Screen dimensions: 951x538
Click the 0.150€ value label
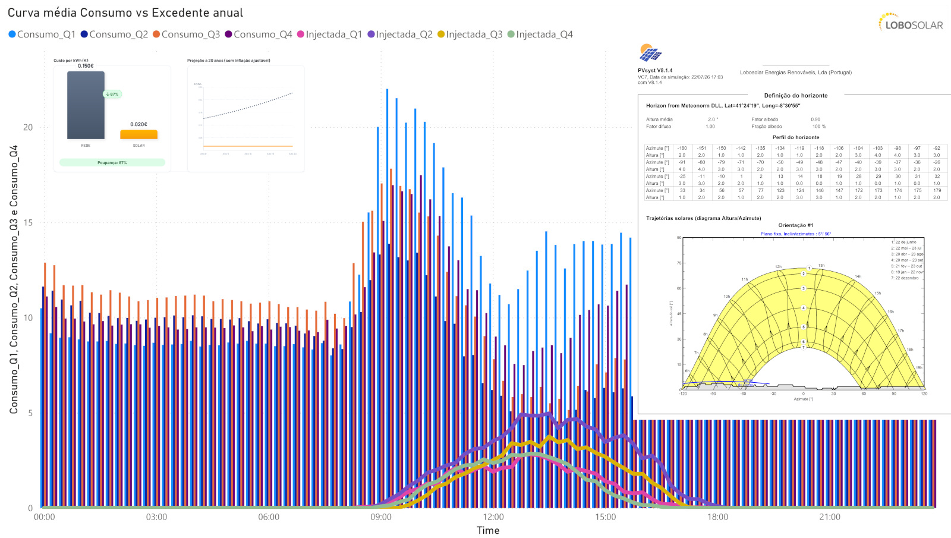coord(86,66)
